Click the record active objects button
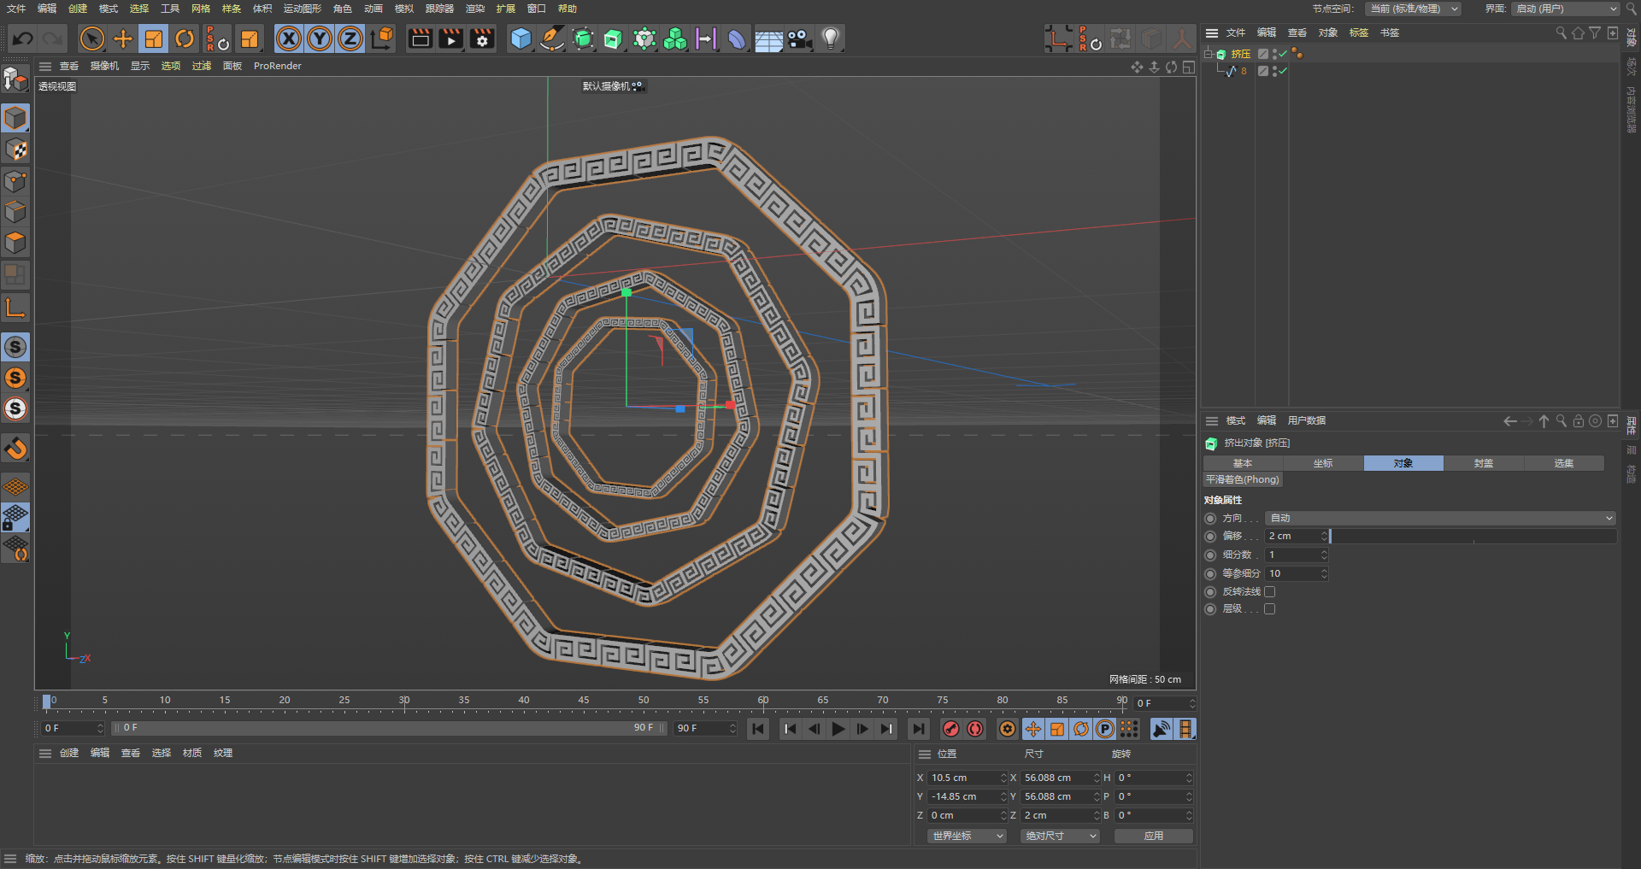The width and height of the screenshot is (1641, 869). click(950, 729)
